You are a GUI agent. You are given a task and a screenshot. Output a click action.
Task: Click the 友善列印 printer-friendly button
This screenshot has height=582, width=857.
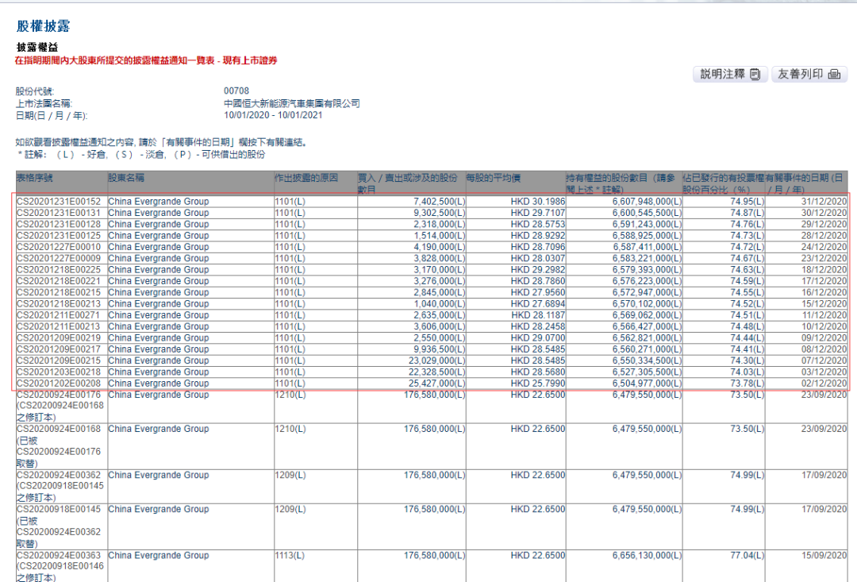[x=809, y=74]
